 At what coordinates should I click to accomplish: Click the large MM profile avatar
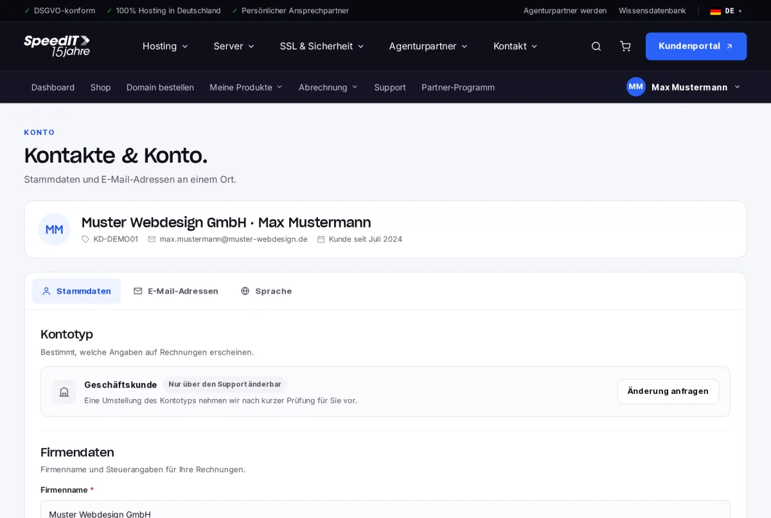[x=55, y=229]
